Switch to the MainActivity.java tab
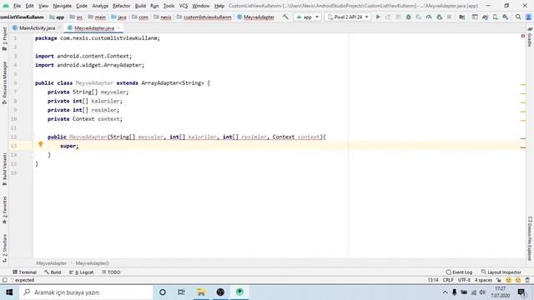Image resolution: width=534 pixels, height=300 pixels. [37, 27]
